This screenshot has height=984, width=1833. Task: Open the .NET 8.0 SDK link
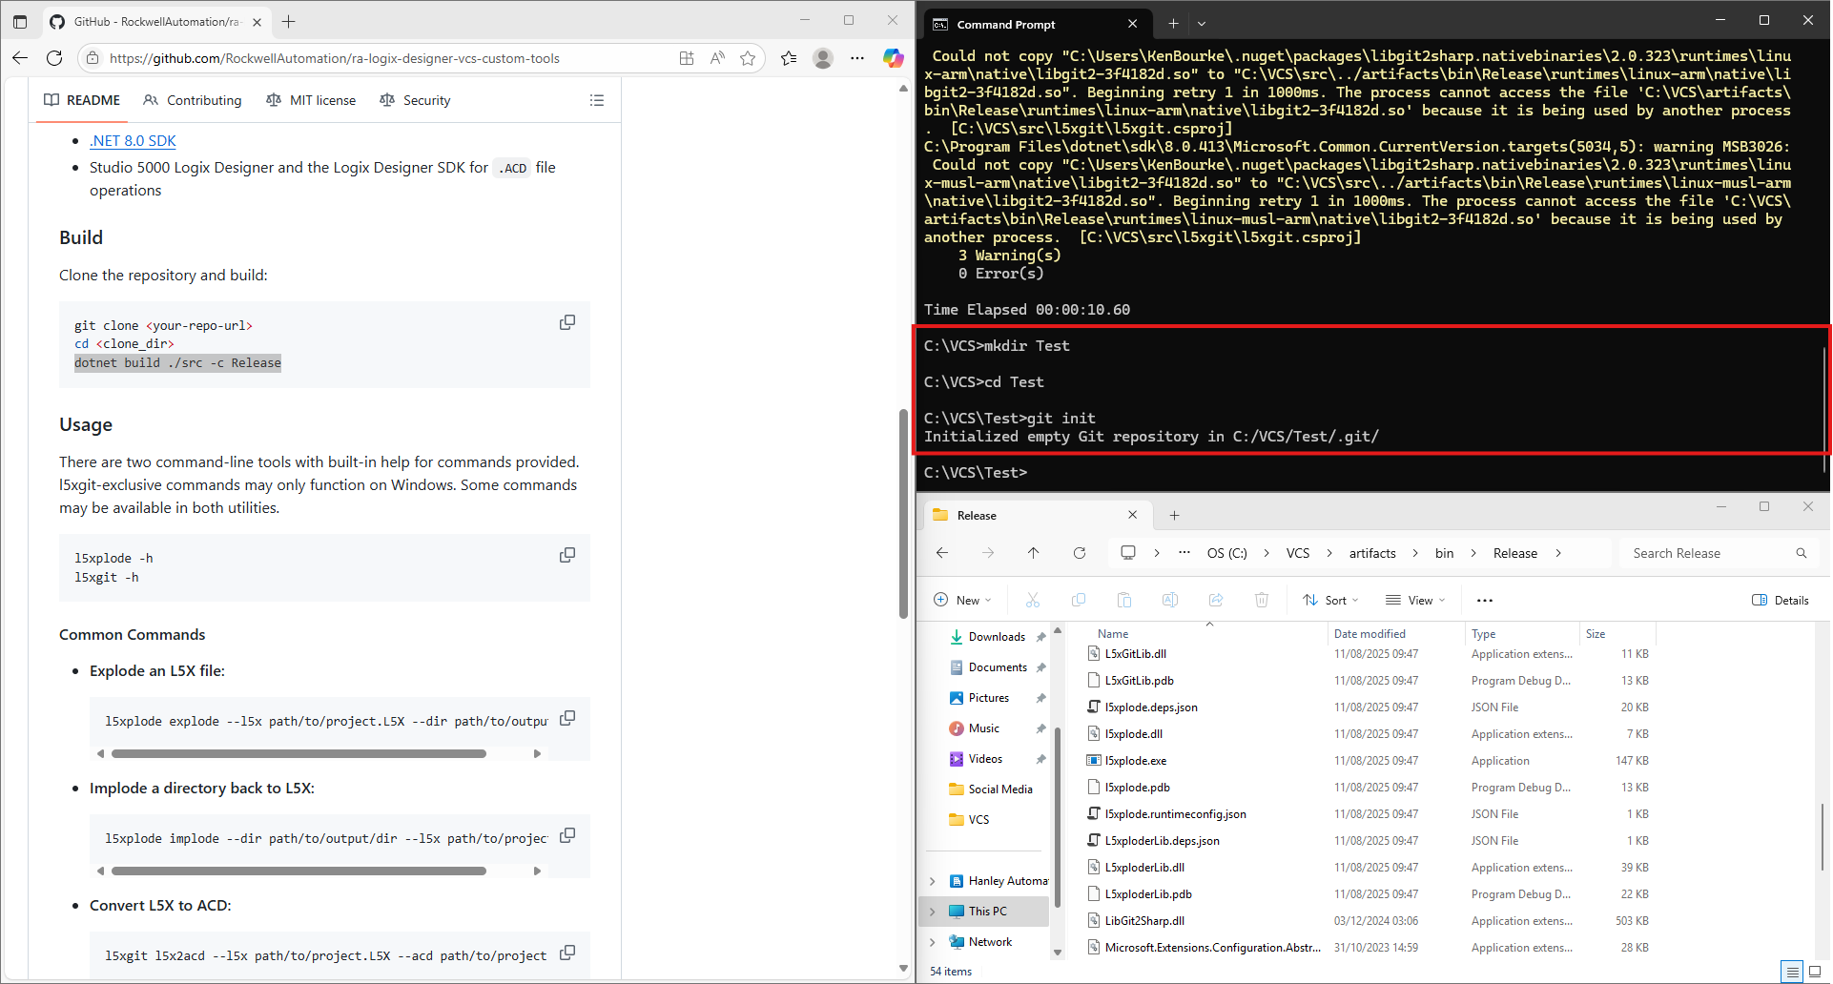coord(133,141)
